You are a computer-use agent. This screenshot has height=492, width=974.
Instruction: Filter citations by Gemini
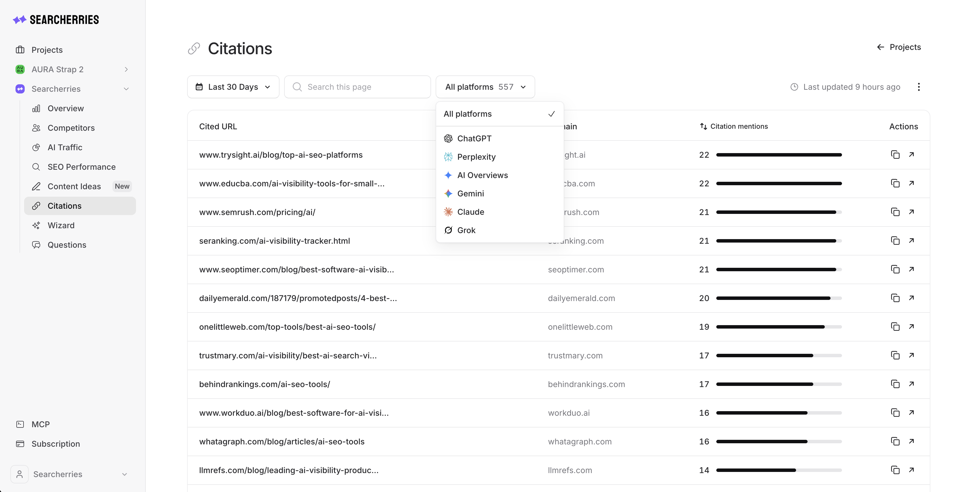[x=499, y=194]
